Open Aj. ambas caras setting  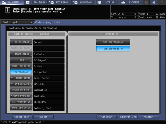coord(21,78)
